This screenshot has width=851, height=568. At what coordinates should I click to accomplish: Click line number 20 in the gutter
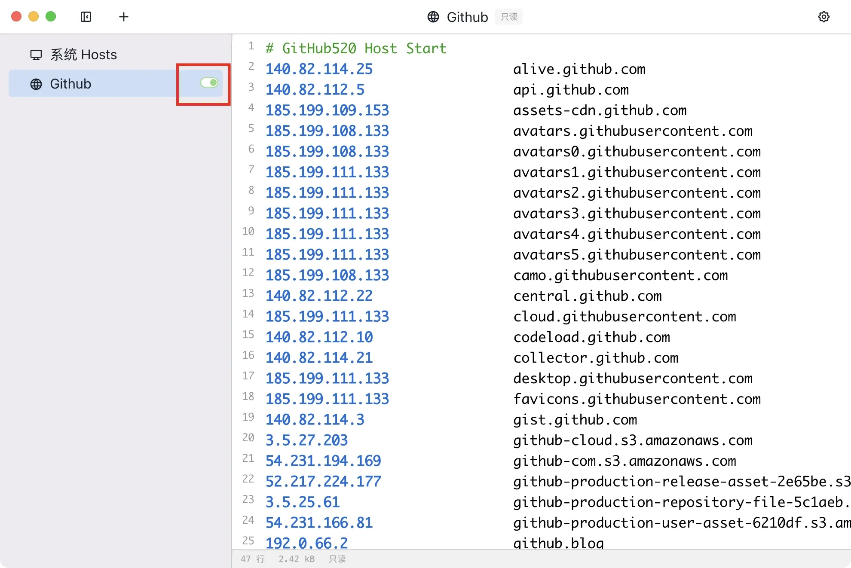point(248,438)
